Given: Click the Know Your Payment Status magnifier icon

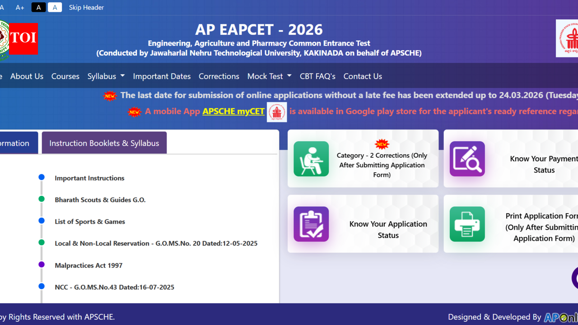Looking at the screenshot, I should click(x=467, y=159).
